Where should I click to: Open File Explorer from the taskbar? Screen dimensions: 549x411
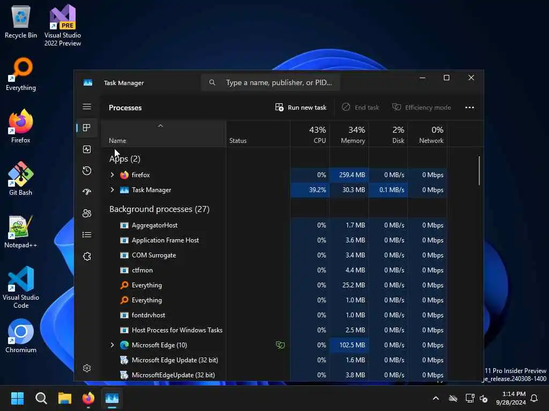point(65,398)
